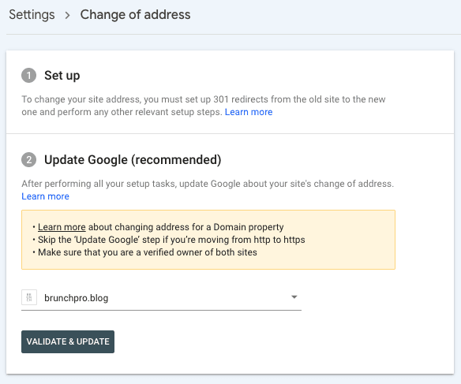Open Learn more link about 301 redirects
Screen dimensions: 461x384
pos(249,112)
